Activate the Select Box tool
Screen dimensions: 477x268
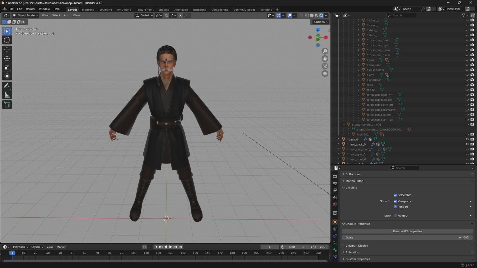[7, 31]
